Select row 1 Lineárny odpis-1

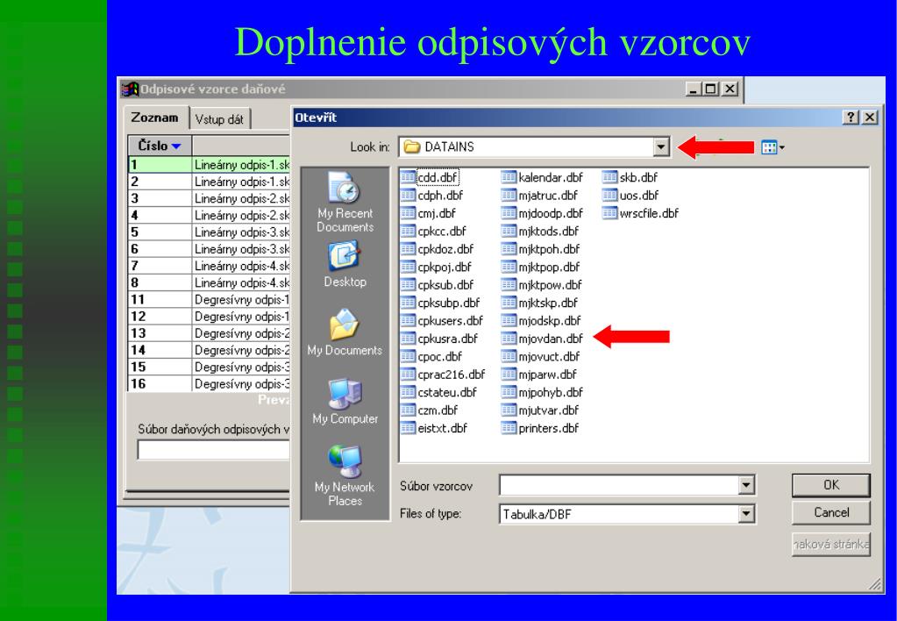tap(210, 165)
